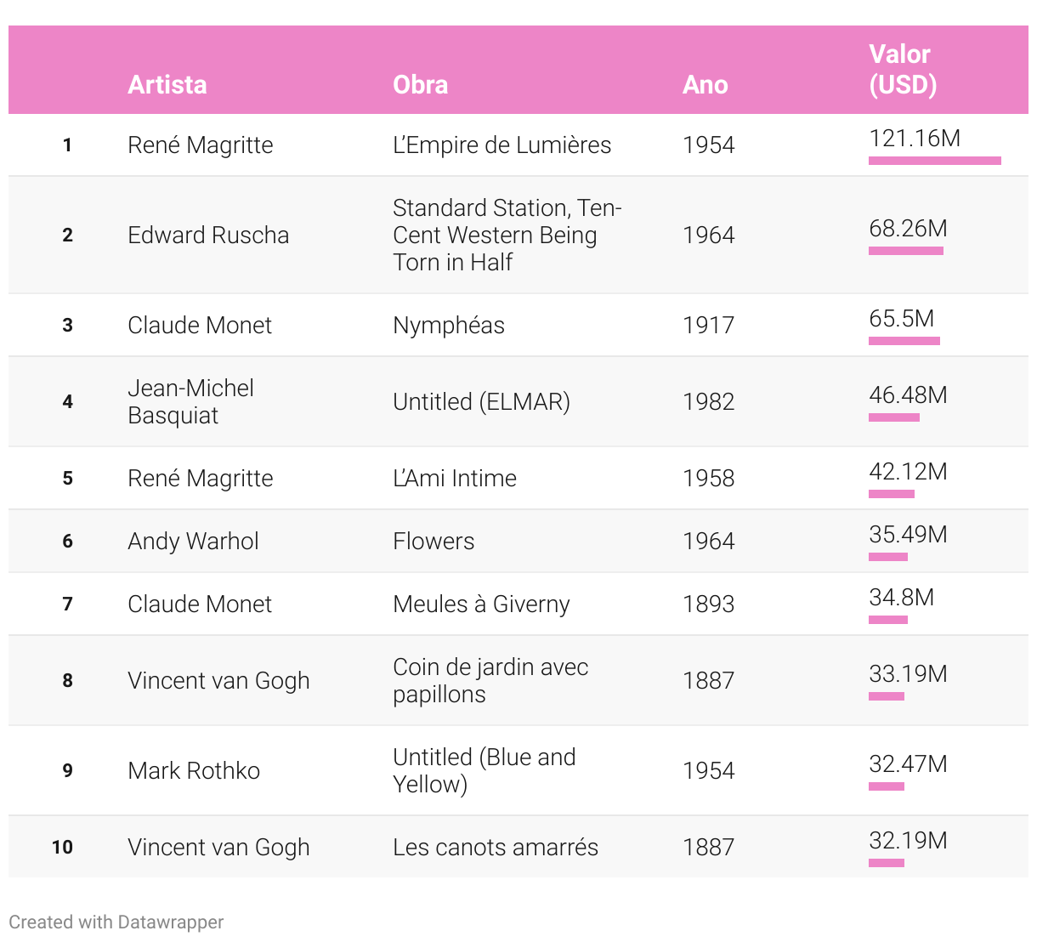Click the Edward Ruscha artist cell
1037x942 pixels.
pyautogui.click(x=208, y=235)
